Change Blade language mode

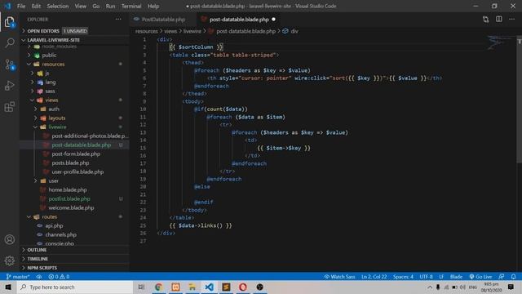coord(456,277)
